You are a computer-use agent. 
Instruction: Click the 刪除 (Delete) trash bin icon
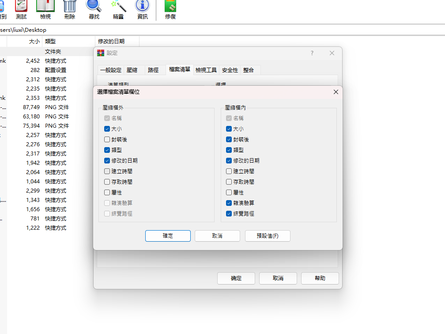coord(70,9)
